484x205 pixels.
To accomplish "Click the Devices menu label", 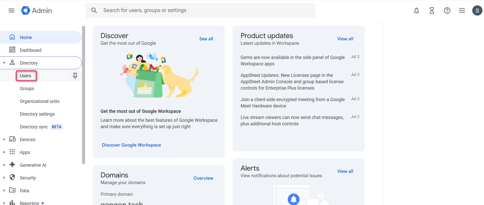I will coord(28,140).
